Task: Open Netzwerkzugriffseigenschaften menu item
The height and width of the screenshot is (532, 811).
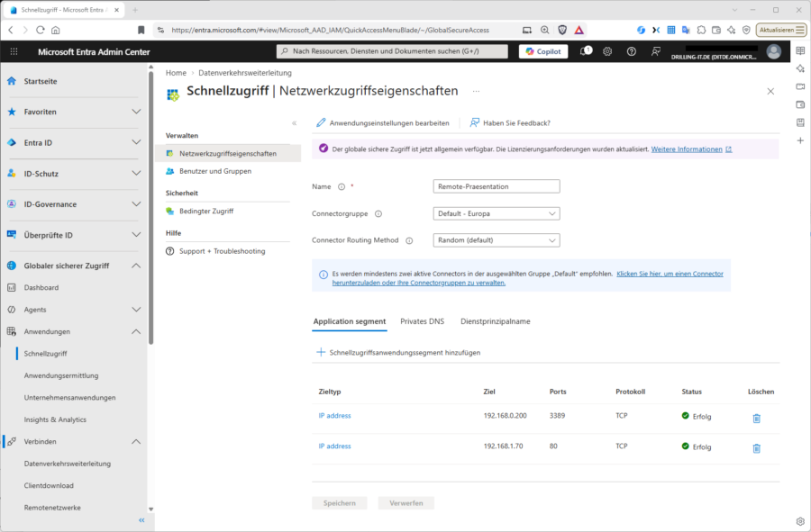Action: point(228,153)
